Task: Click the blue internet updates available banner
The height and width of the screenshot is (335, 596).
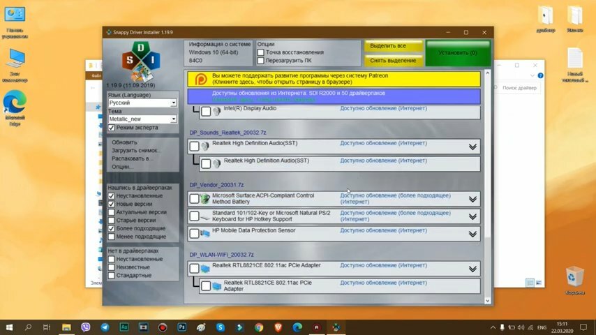Action: (334, 96)
